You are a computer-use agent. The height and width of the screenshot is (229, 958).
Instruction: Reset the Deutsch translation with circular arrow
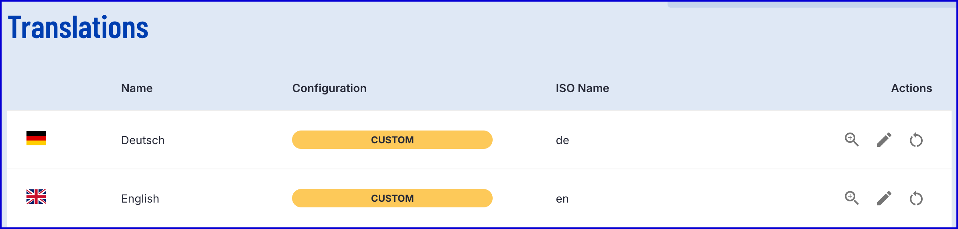point(916,140)
